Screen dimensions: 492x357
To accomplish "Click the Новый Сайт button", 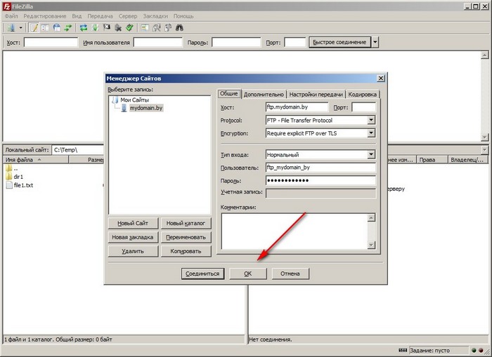I will [133, 223].
